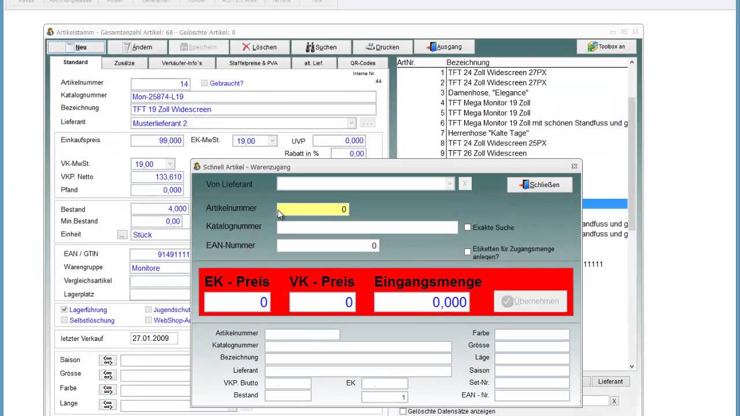This screenshot has height=416, width=740.
Task: Click the Lieferant button below article list
Action: pos(610,381)
